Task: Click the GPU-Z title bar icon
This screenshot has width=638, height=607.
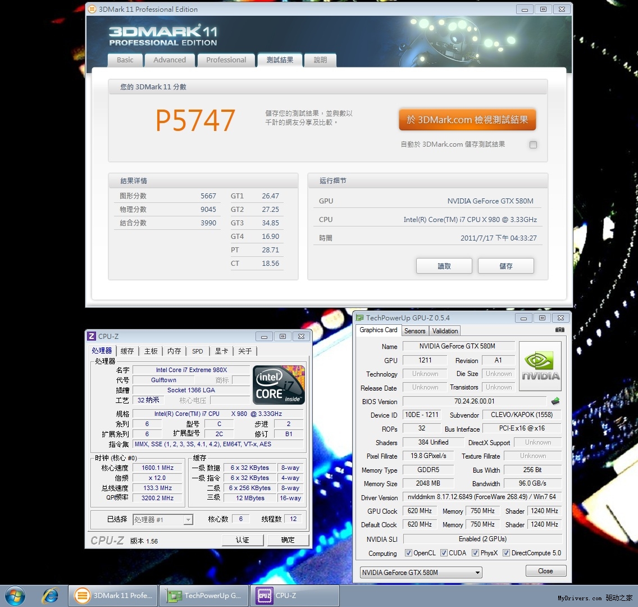Action: click(x=360, y=318)
